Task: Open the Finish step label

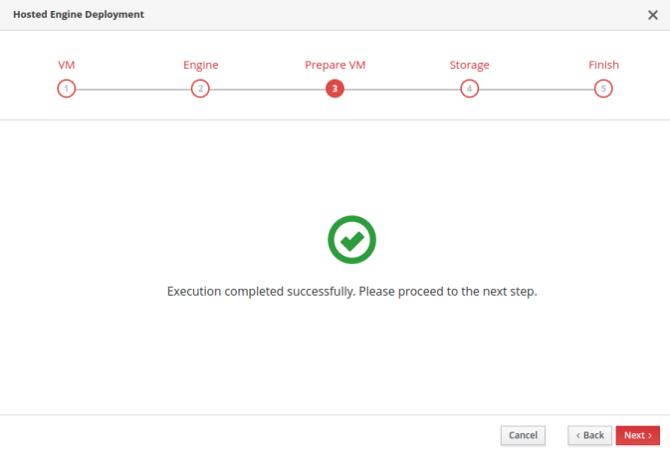Action: click(603, 65)
